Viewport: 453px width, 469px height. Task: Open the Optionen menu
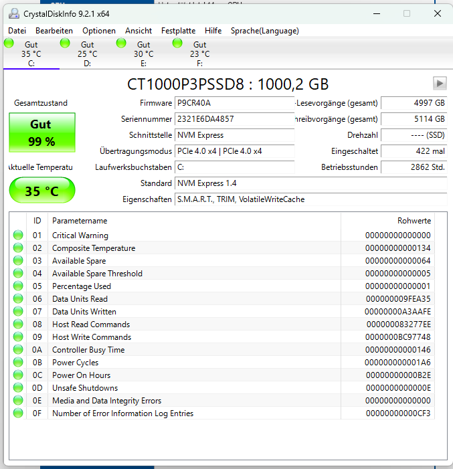pyautogui.click(x=99, y=31)
